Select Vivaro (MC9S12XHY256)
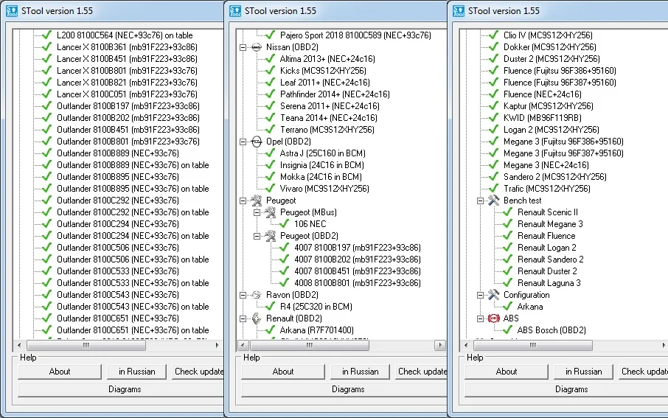 click(x=324, y=188)
